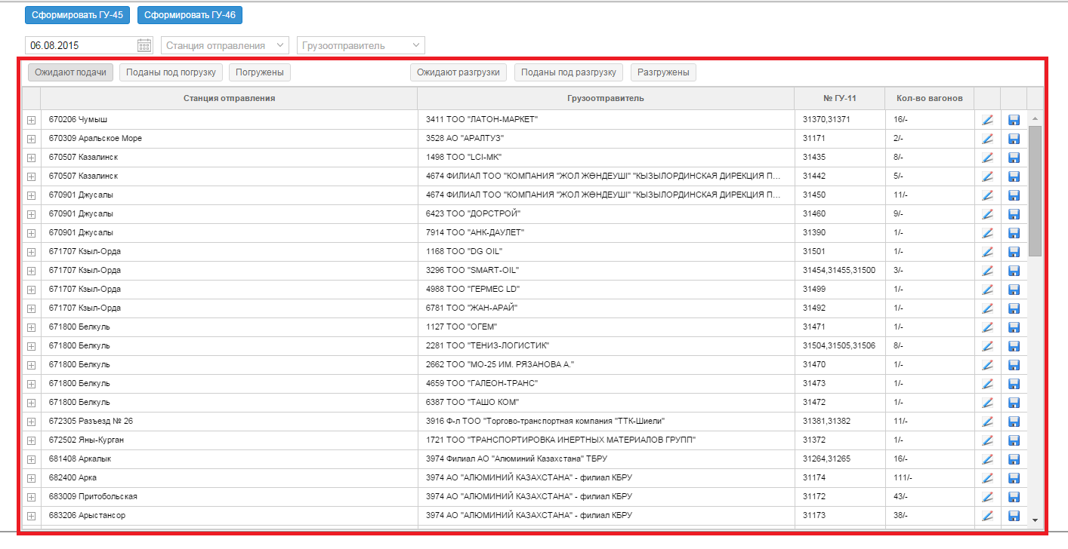Toggle the Погружены filter button
1068x549 pixels.
pyautogui.click(x=259, y=72)
